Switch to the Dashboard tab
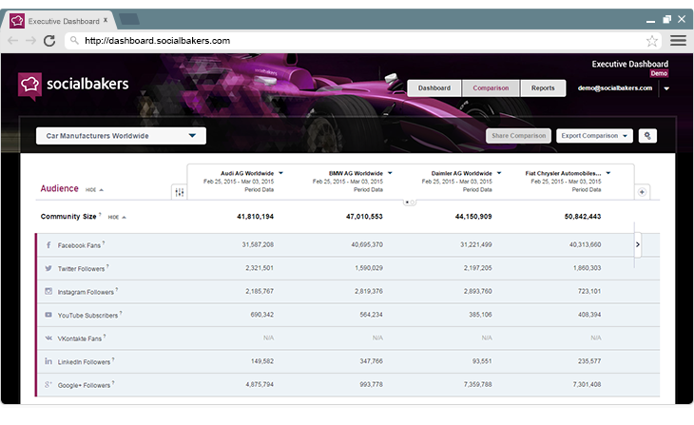The image size is (694, 425). coord(434,88)
